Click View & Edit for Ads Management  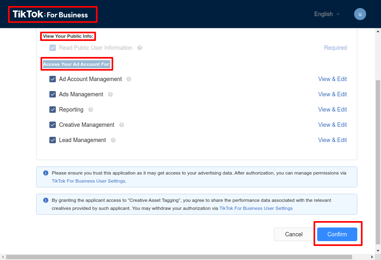(332, 94)
